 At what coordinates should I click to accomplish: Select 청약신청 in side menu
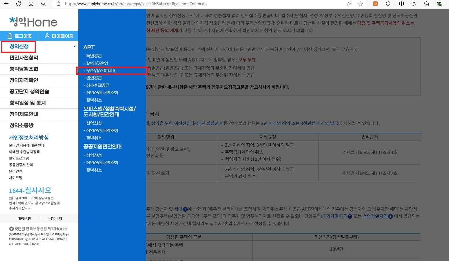coord(19,46)
